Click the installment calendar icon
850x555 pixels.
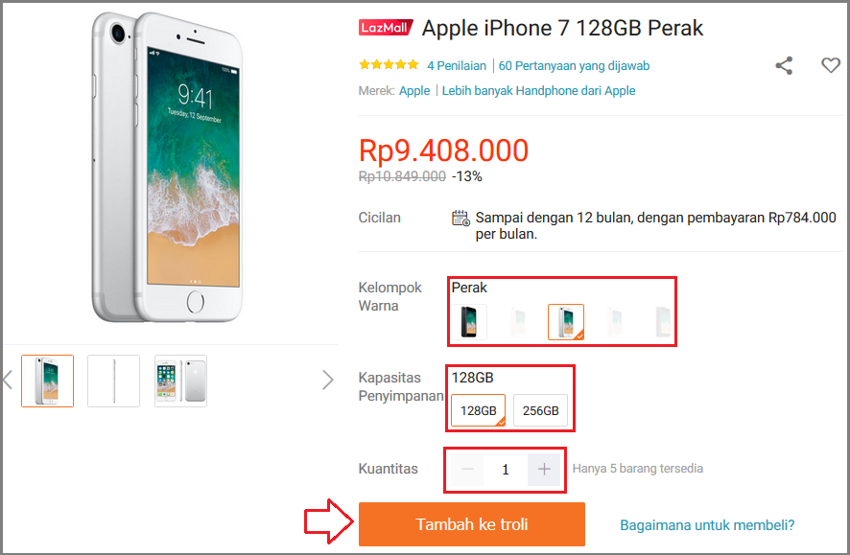[x=460, y=219]
